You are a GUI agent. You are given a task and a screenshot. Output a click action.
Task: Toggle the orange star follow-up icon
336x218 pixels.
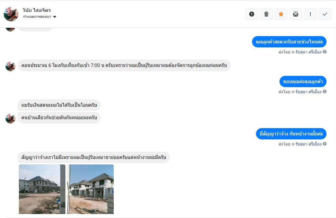(281, 14)
